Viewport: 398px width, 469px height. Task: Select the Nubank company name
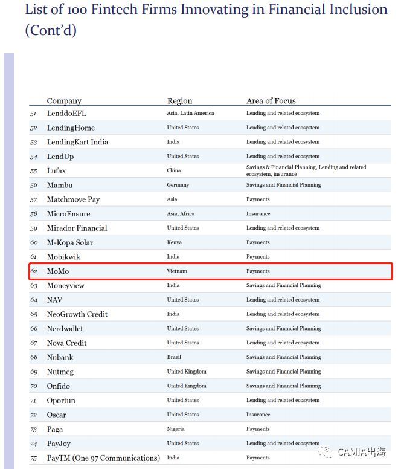(60, 357)
